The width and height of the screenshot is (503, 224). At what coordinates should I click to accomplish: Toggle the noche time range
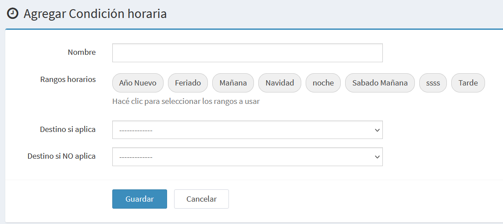pyautogui.click(x=323, y=83)
